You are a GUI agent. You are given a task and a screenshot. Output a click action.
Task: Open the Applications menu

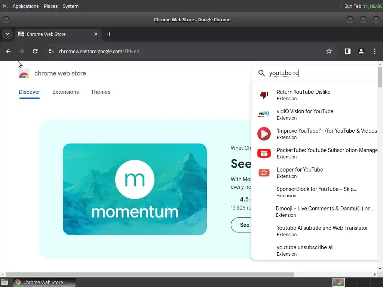(26, 6)
